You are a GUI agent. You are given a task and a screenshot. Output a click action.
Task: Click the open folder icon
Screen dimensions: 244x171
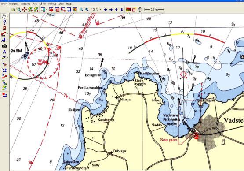click(x=13, y=10)
